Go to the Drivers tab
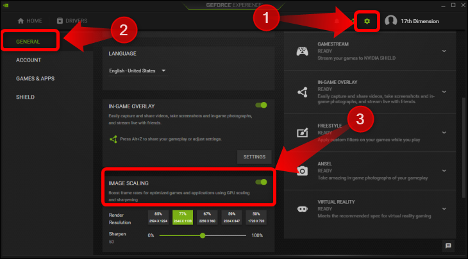The width and height of the screenshot is (468, 259). tap(72, 21)
